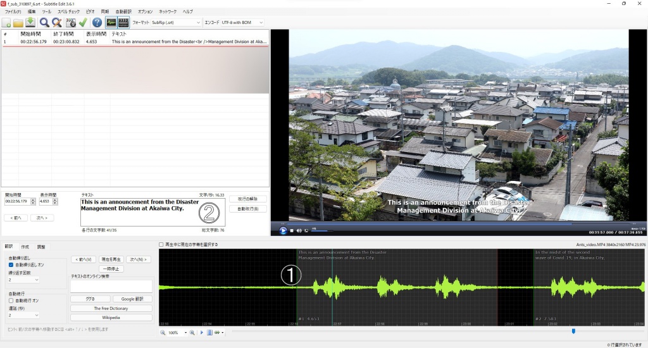The height and width of the screenshot is (348, 648).
Task: Click 自動改行(B) button
Action: 248,209
